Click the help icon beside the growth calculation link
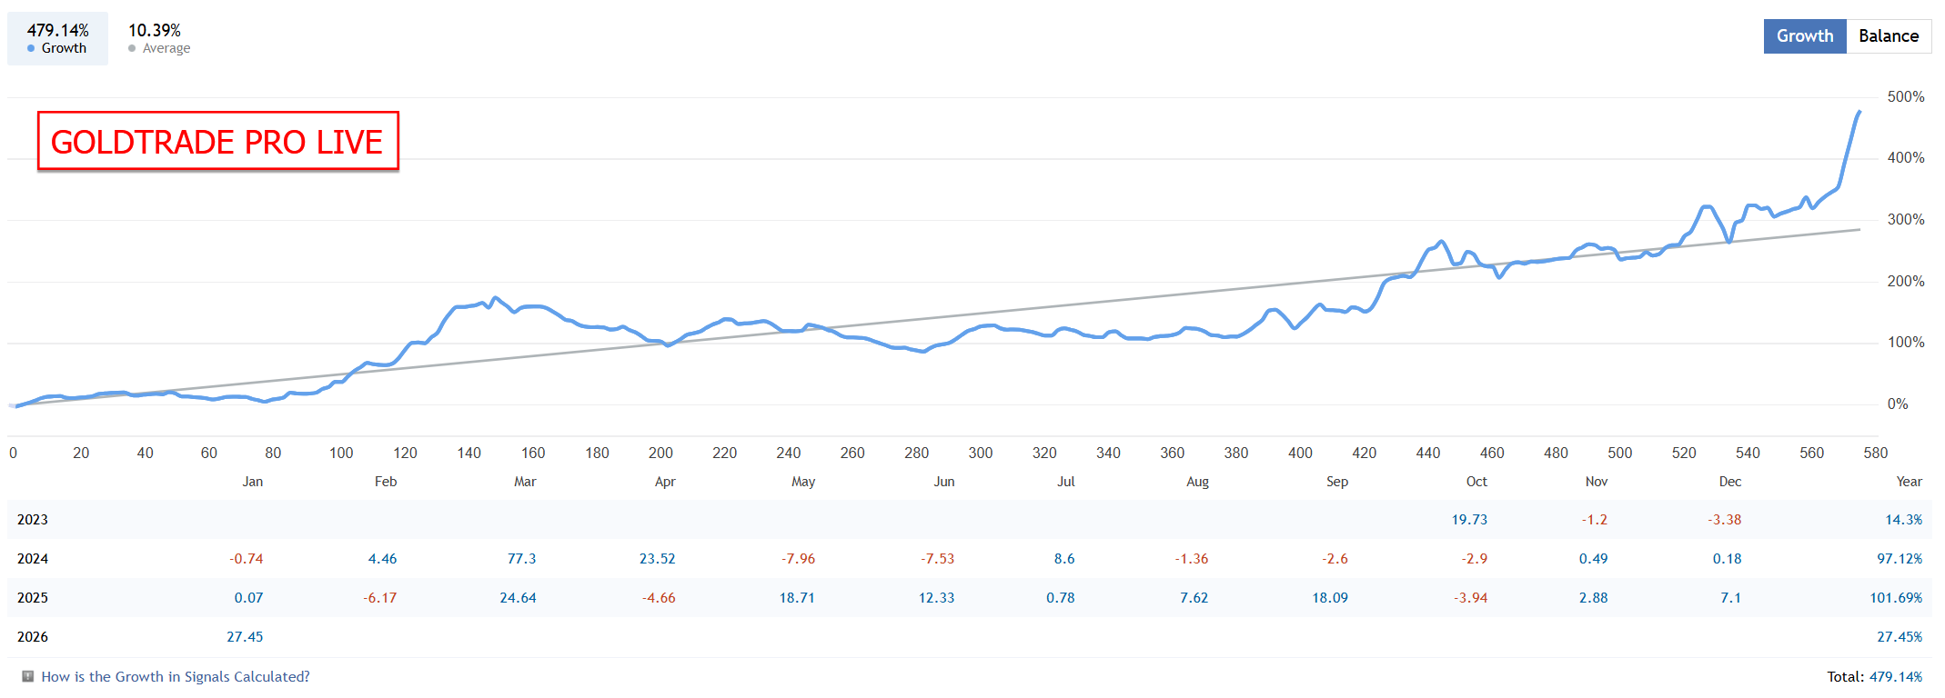This screenshot has width=1945, height=698. tap(28, 676)
